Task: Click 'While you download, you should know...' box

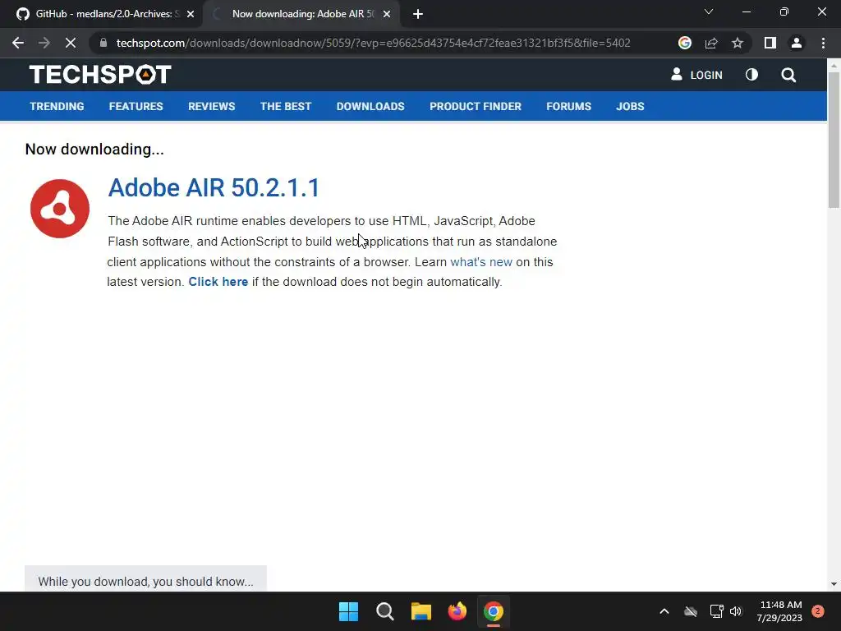Action: coord(145,579)
